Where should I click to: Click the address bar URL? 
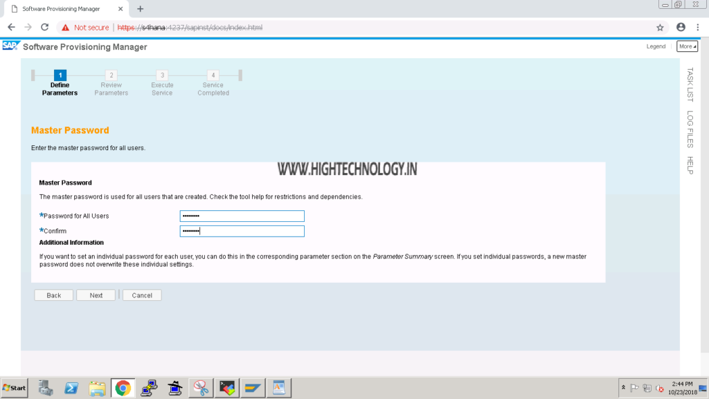(190, 28)
